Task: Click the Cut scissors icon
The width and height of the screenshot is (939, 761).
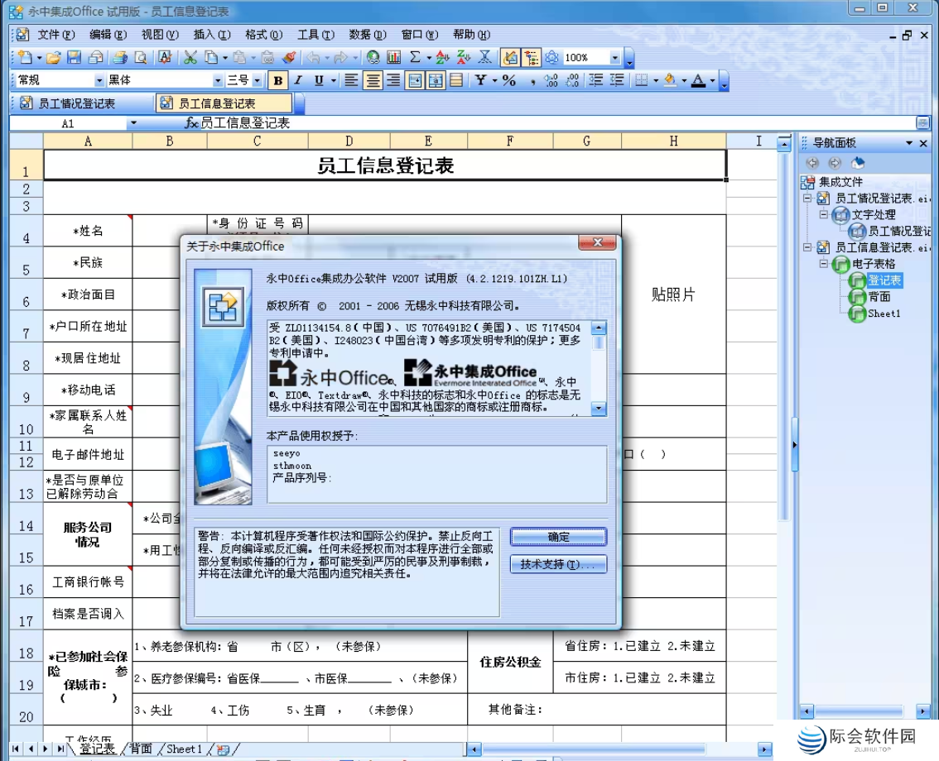Action: (190, 58)
